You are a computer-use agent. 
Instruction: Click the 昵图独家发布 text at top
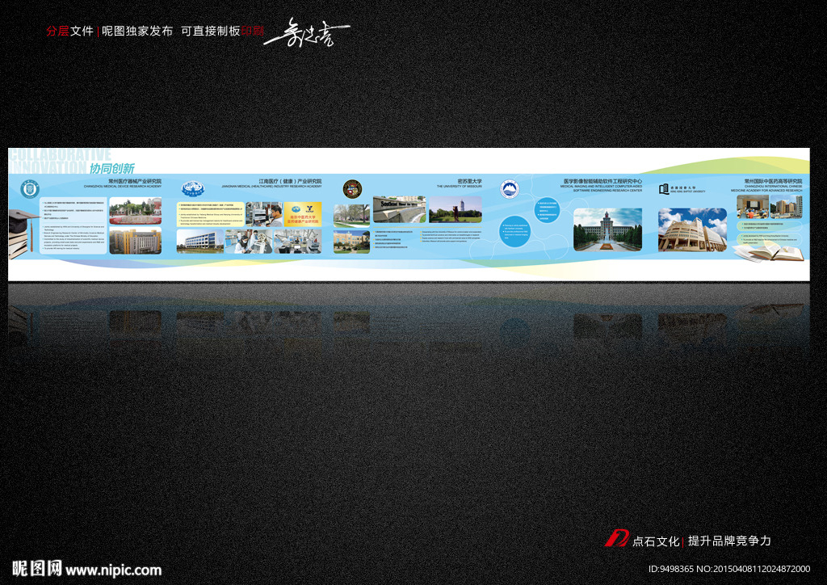pyautogui.click(x=137, y=32)
